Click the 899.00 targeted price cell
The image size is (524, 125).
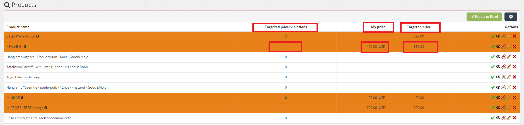pos(419,36)
